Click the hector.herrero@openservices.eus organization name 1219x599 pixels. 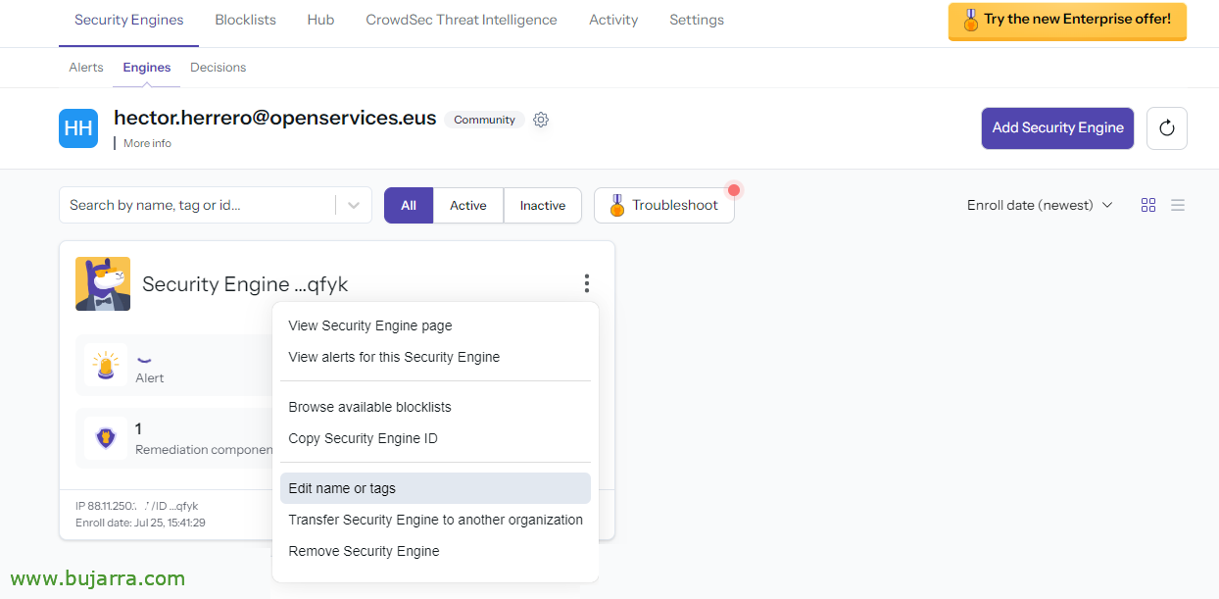(275, 118)
